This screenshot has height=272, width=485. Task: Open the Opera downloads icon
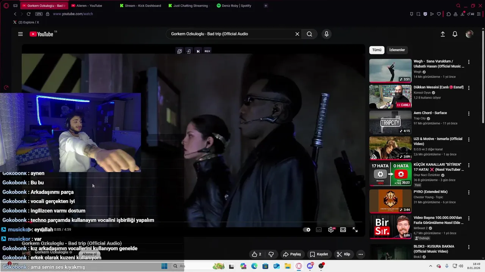click(463, 14)
